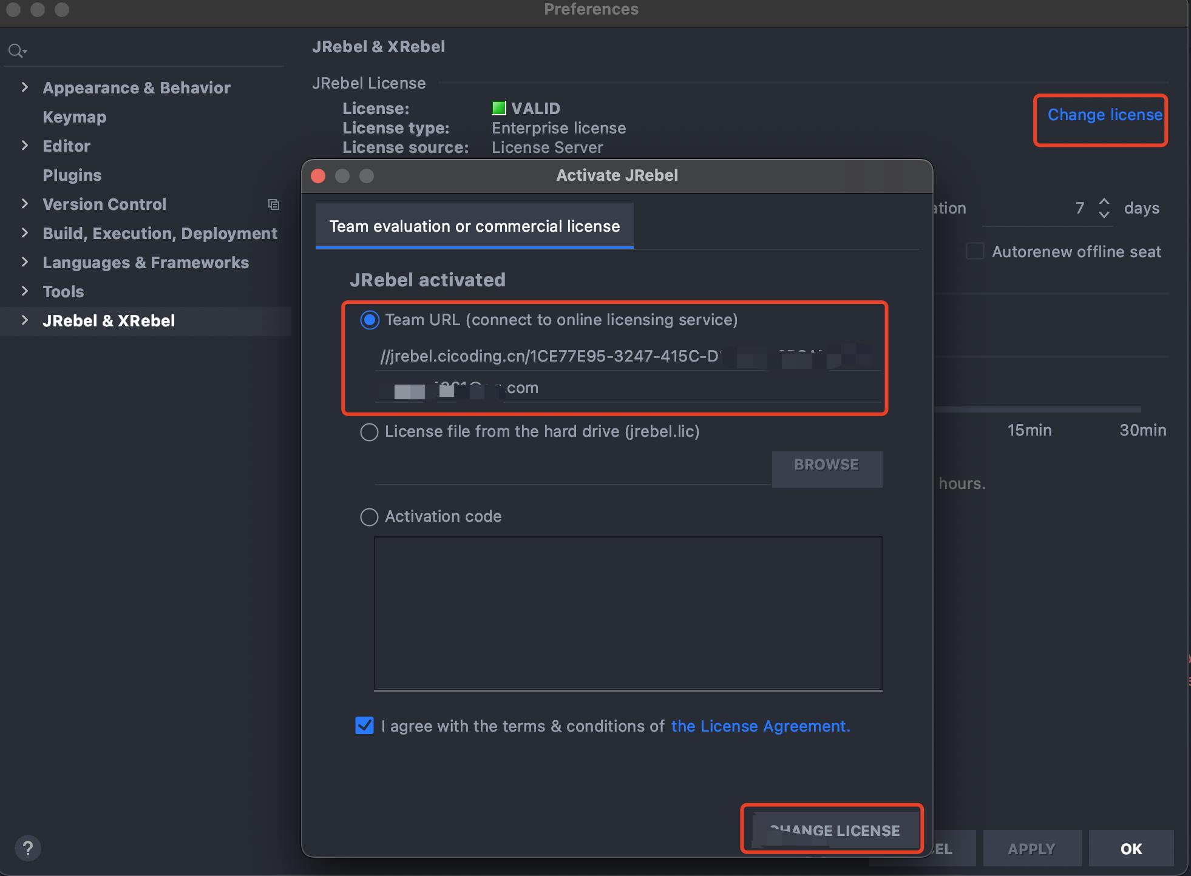Viewport: 1191px width, 876px height.
Task: Click the CHANGE LICENSE button
Action: point(836,831)
